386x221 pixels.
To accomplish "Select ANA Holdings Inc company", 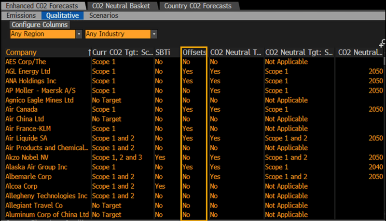I will pos(31,81).
